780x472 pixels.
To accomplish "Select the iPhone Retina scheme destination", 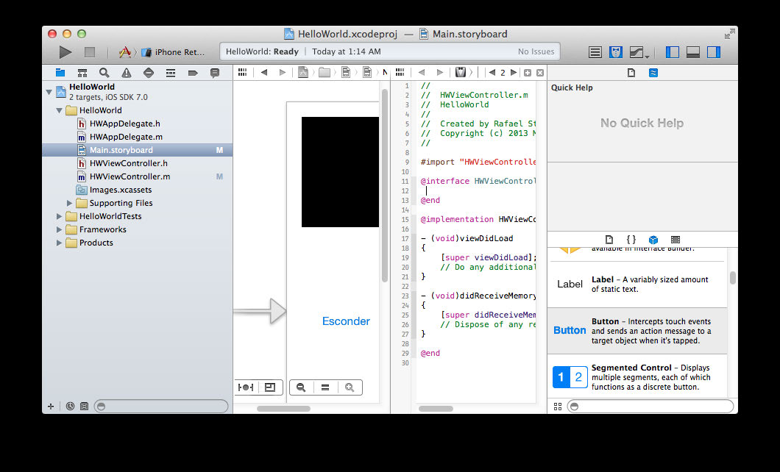I will (178, 52).
